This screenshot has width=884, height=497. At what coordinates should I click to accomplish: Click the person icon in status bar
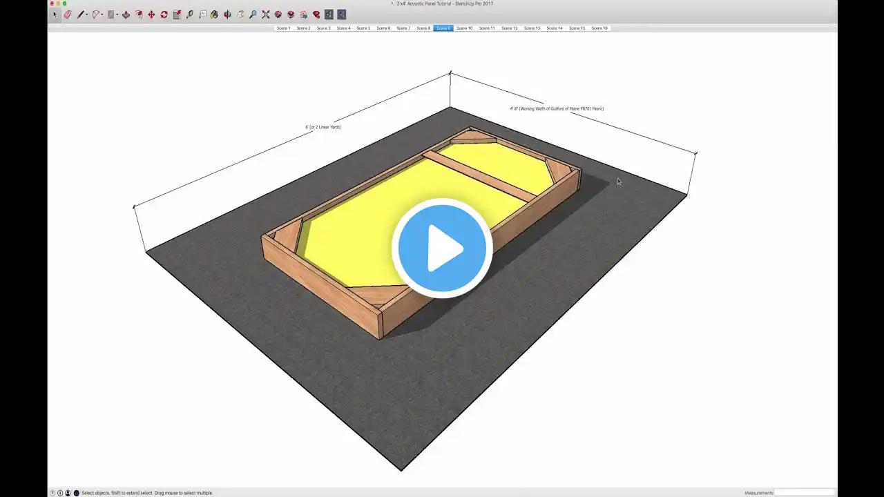pyautogui.click(x=68, y=493)
